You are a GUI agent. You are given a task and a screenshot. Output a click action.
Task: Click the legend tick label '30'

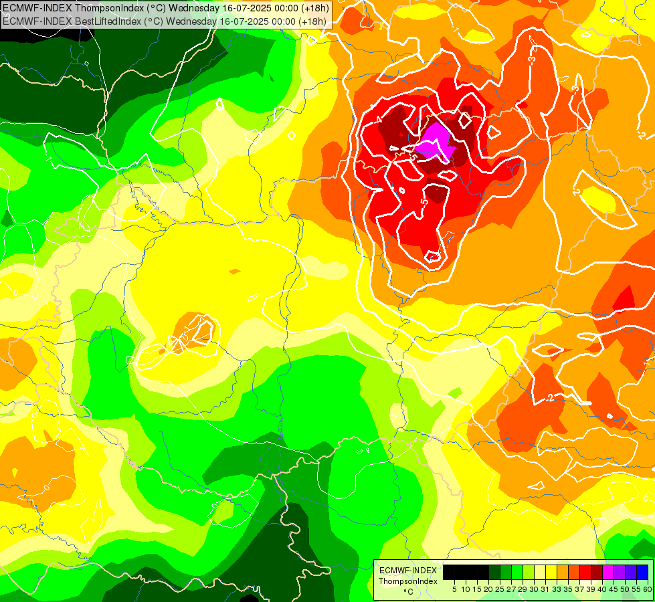coord(535,589)
